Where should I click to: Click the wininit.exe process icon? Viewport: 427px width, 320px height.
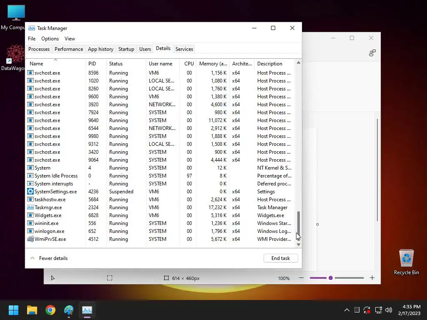(x=30, y=223)
